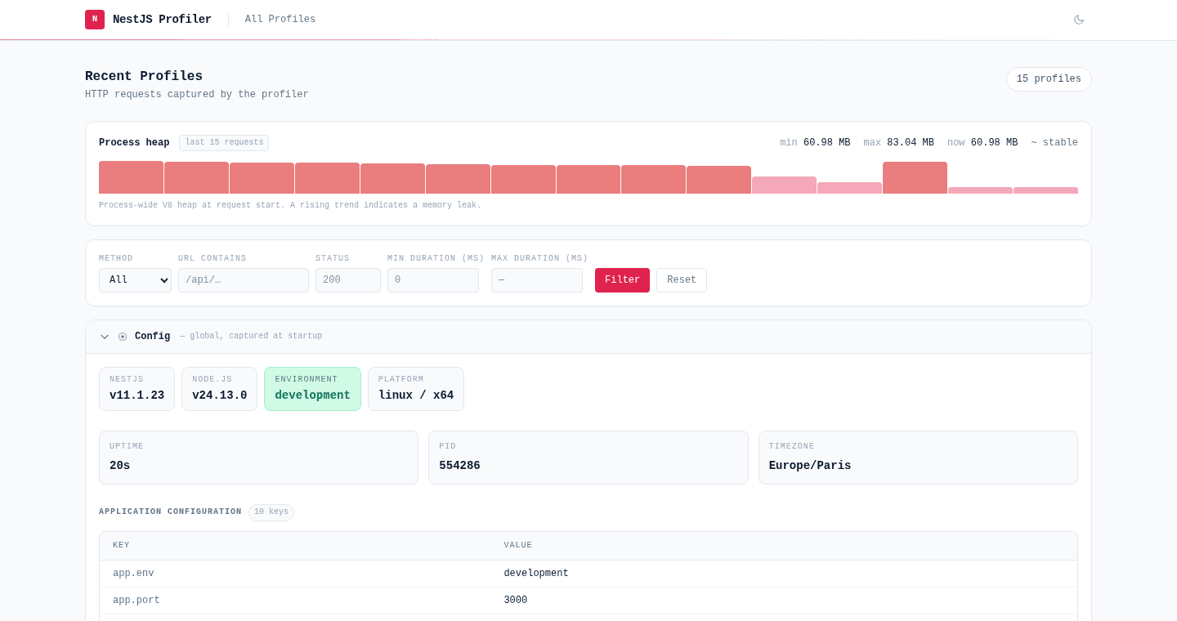Click the development value in app.env row

pyautogui.click(x=536, y=574)
